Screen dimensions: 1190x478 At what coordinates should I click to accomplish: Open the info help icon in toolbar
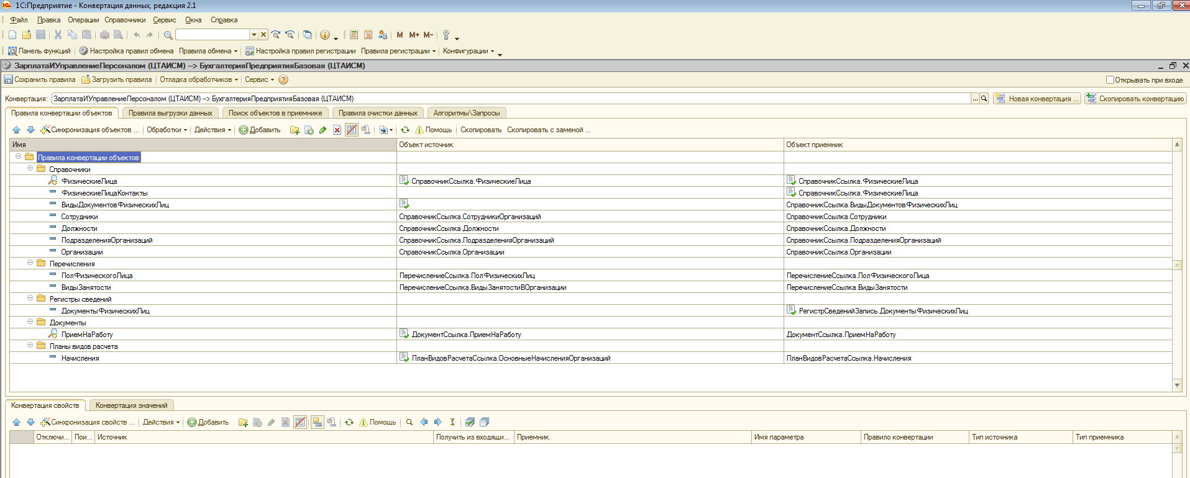point(325,35)
